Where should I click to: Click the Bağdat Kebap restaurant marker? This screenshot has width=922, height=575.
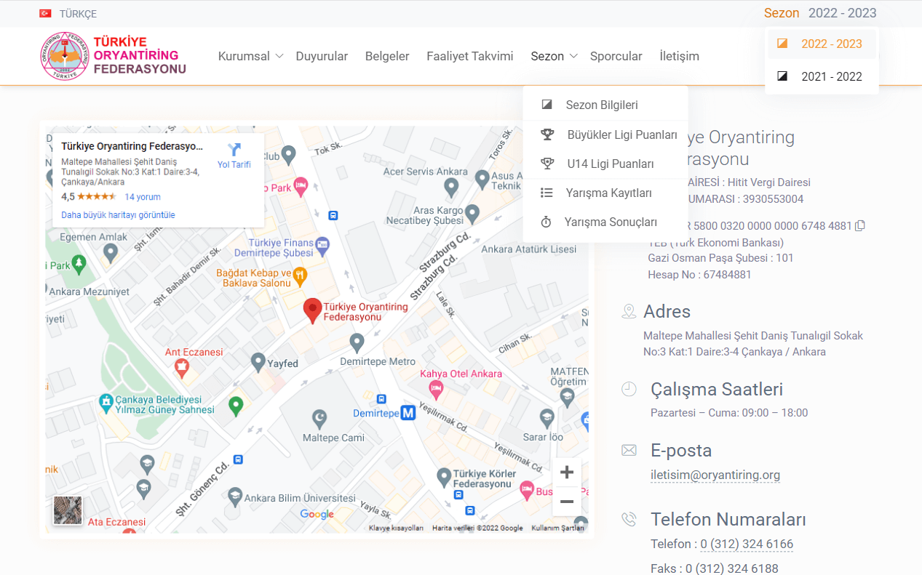click(300, 276)
